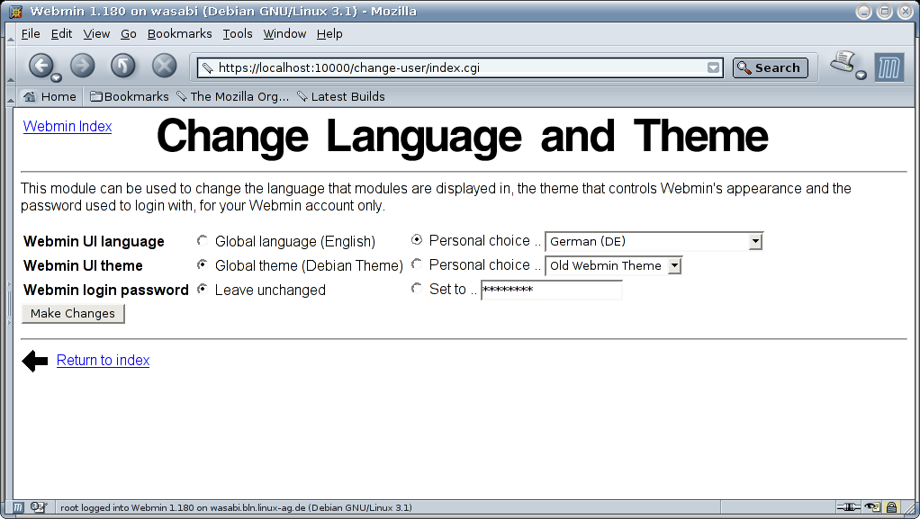This screenshot has height=519, width=920.
Task: Open the Tools menu
Action: pyautogui.click(x=238, y=33)
